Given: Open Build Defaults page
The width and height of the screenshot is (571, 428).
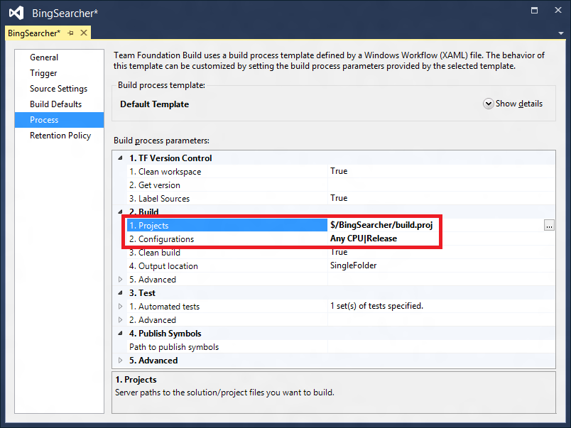Looking at the screenshot, I should coord(55,104).
